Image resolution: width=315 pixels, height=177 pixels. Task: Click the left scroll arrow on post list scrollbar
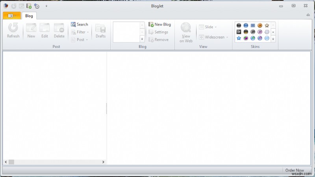[6, 162]
